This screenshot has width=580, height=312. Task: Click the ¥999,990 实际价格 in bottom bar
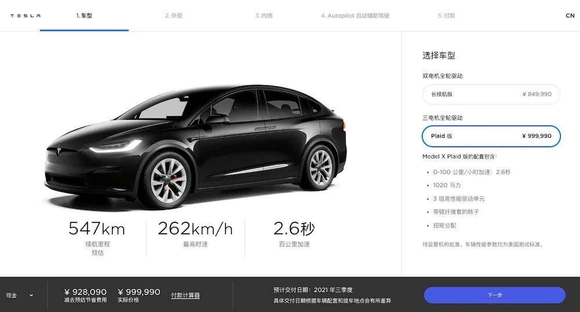(x=139, y=292)
